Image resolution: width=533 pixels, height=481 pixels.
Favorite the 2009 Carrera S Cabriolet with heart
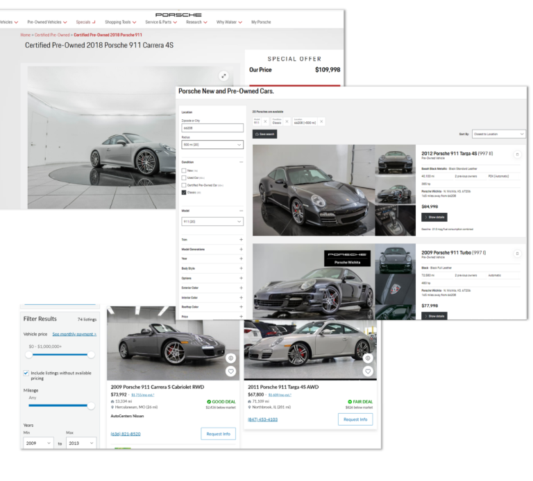coord(231,371)
